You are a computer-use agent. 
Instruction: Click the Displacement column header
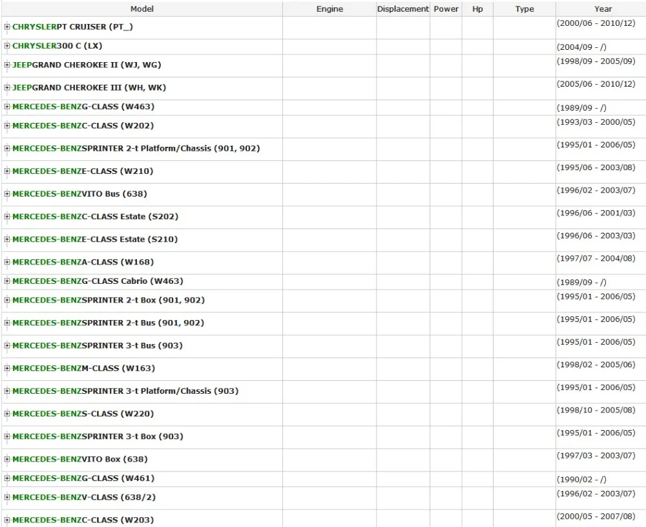click(403, 9)
